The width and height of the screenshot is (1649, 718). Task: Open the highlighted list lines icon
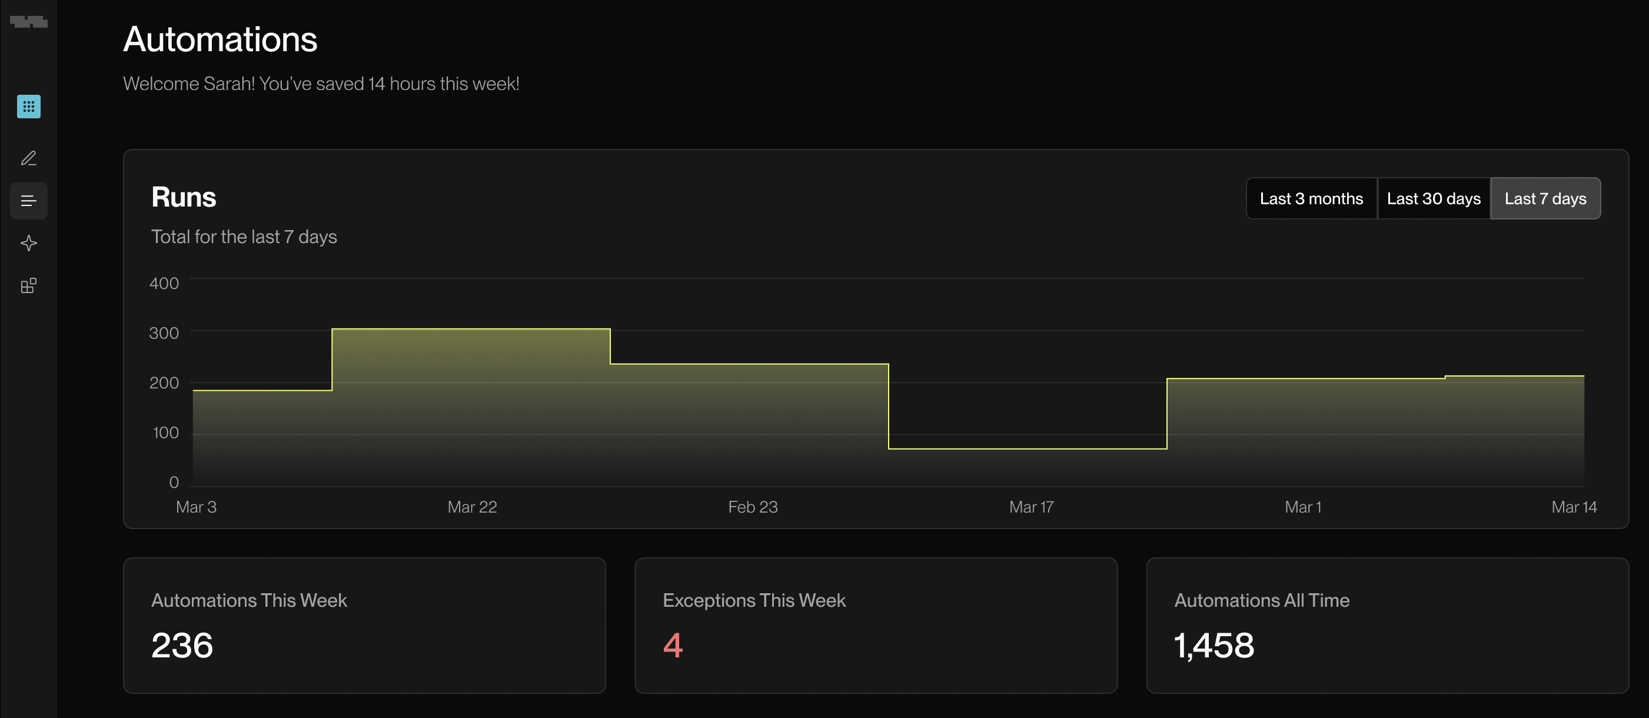coord(28,201)
